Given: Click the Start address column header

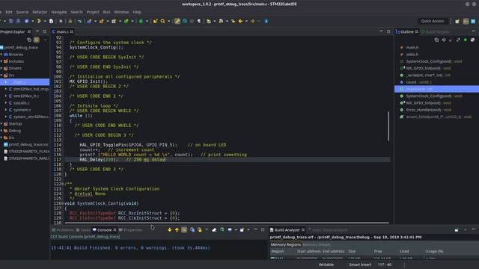Looking at the screenshot, I should coord(309,251).
